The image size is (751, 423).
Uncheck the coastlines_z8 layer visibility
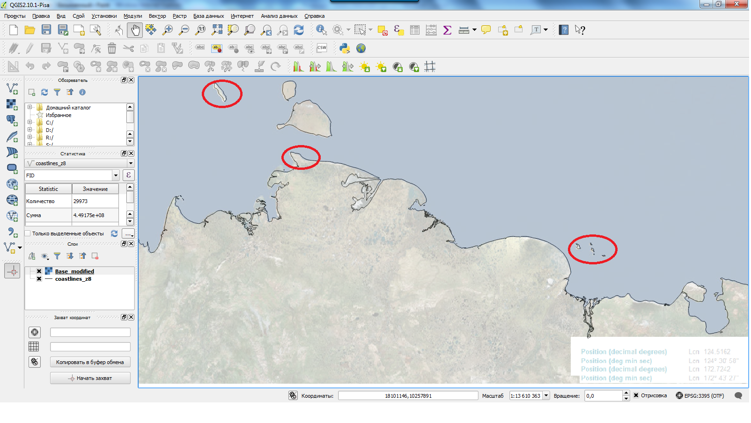pyautogui.click(x=39, y=279)
